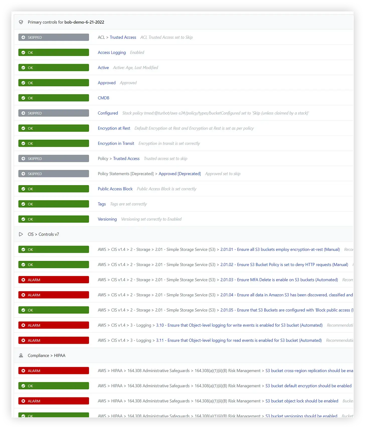Image resolution: width=365 pixels, height=429 pixels.
Task: Open 2.01.01 encryption-at-rest control link
Action: [280, 249]
